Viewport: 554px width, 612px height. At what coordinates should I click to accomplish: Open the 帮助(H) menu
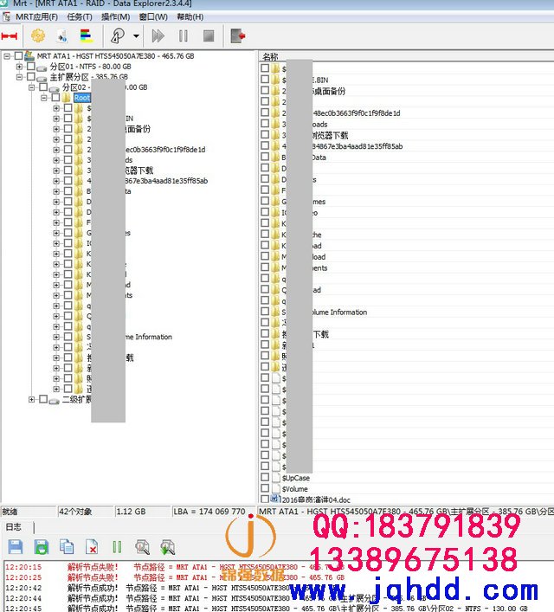click(x=190, y=16)
